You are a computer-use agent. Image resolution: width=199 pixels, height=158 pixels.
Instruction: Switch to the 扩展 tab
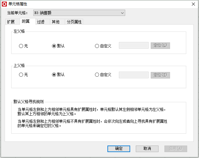click(x=11, y=22)
